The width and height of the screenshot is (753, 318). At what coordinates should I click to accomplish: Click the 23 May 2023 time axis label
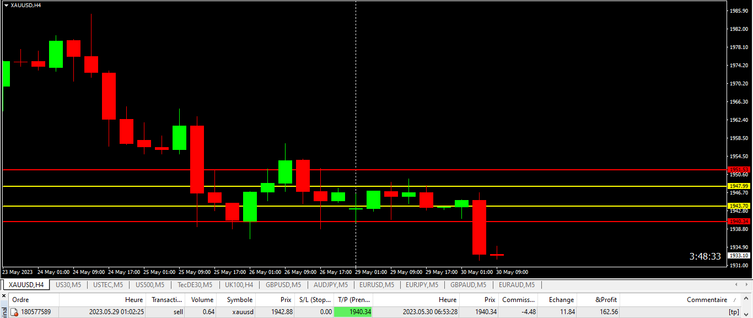(18, 272)
